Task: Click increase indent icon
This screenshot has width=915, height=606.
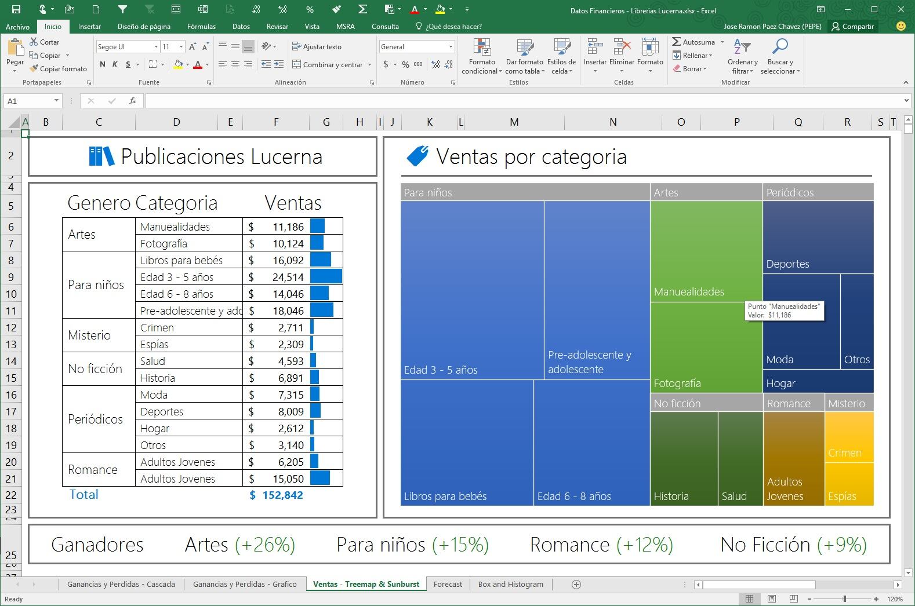Action: pyautogui.click(x=279, y=64)
